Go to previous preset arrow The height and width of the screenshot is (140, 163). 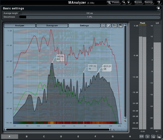click(124, 2)
